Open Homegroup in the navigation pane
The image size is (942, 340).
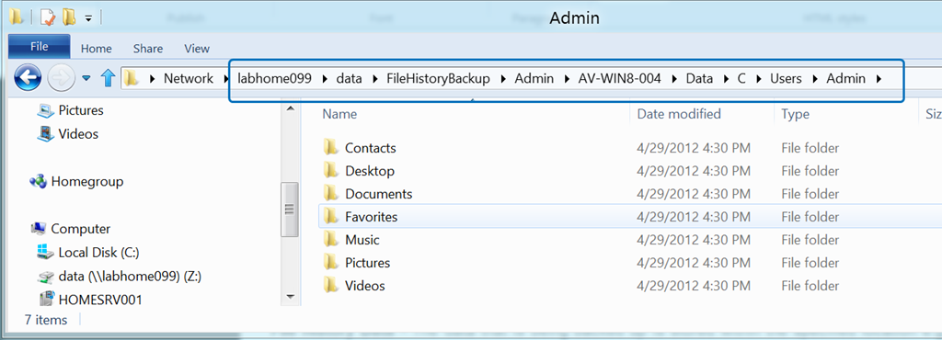click(x=87, y=181)
